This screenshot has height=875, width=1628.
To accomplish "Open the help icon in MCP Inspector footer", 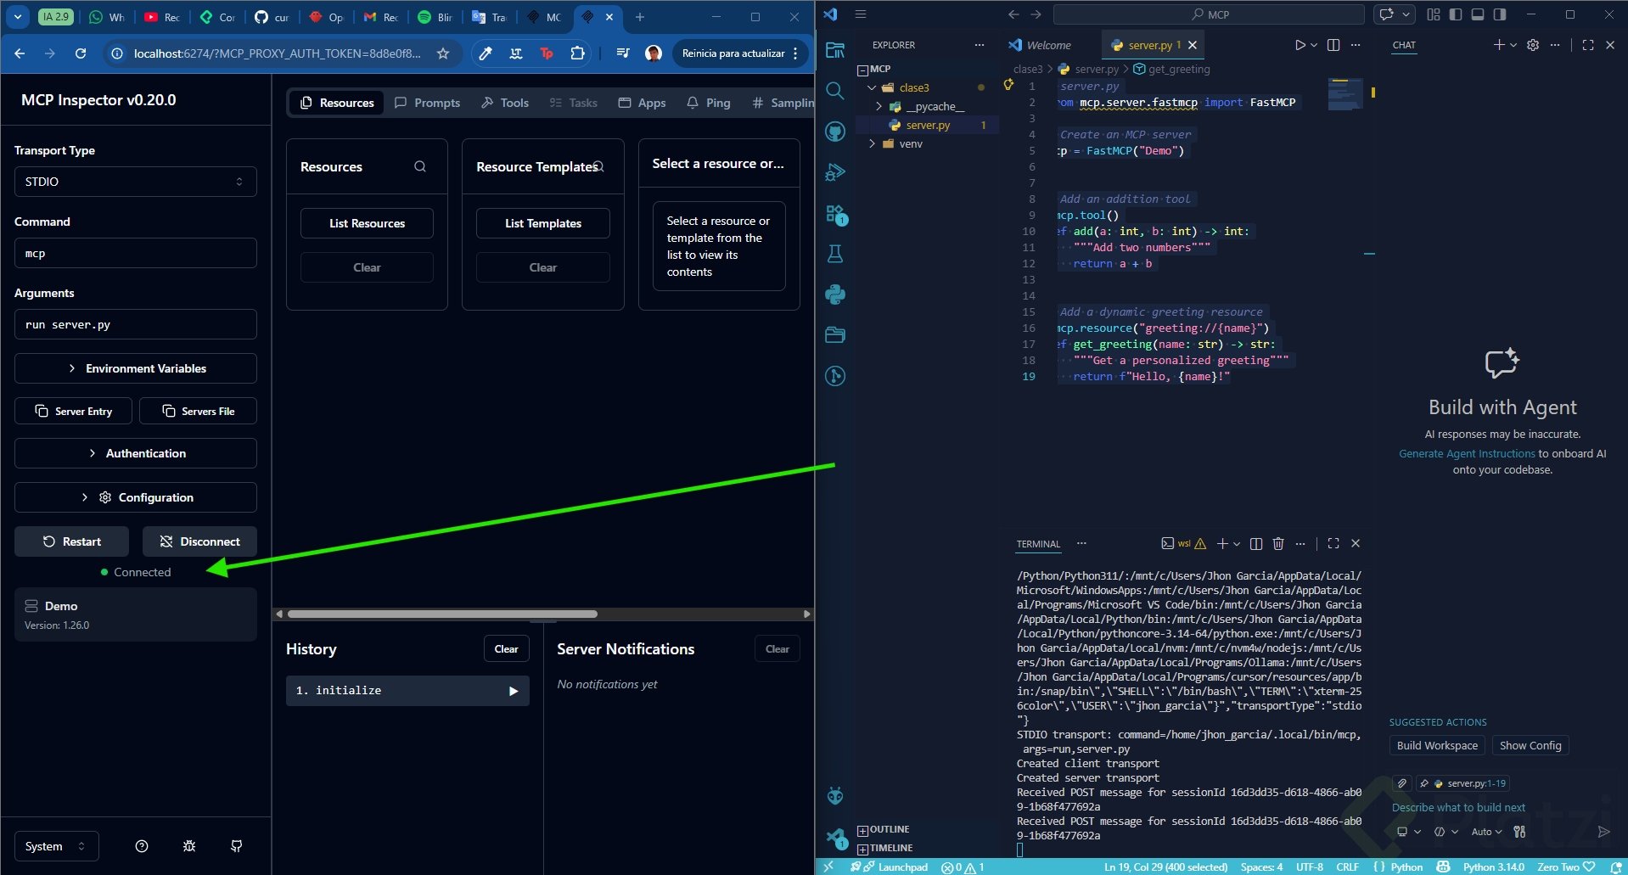I will pos(142,846).
